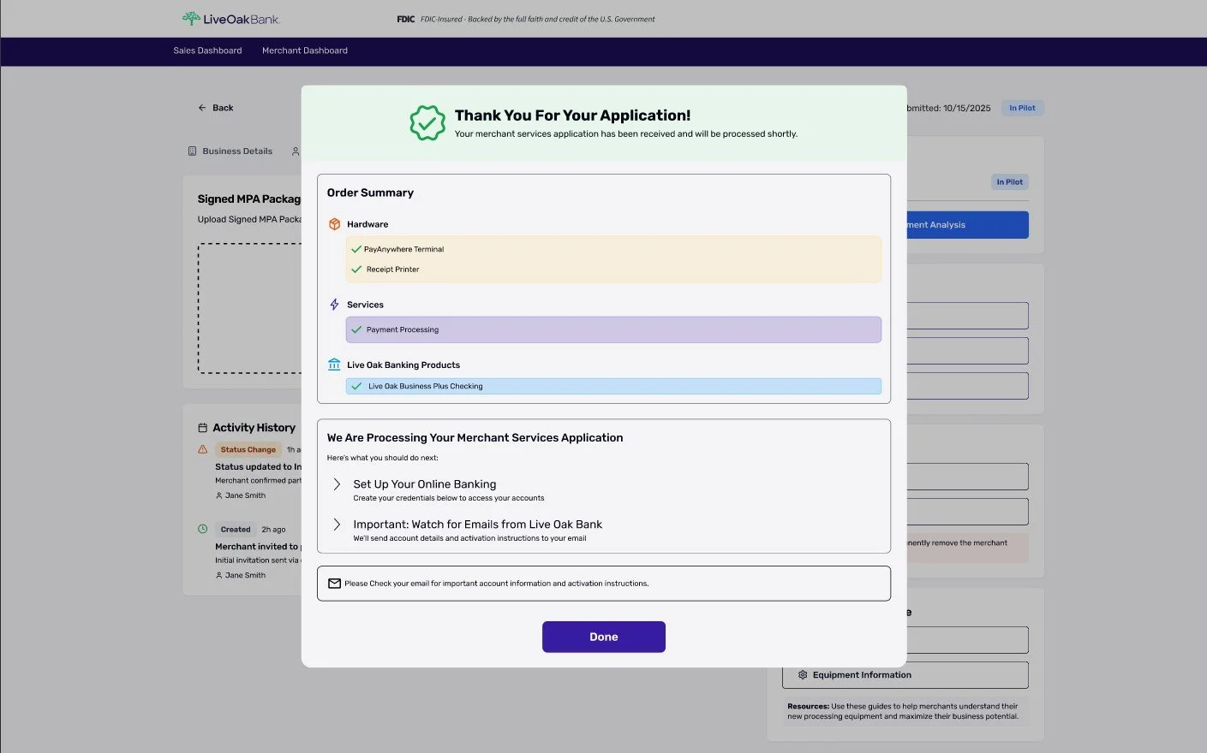1207x753 pixels.
Task: Click the user icon beside upper Jane Smith
Action: click(x=218, y=495)
